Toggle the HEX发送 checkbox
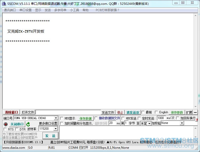200x152 pixels. coord(123,118)
